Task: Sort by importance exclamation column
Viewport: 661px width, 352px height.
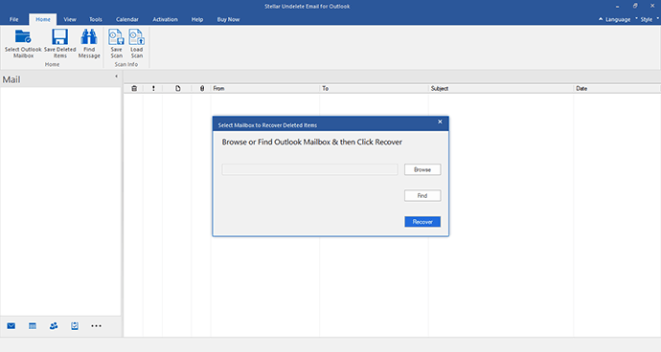Action: pos(153,88)
